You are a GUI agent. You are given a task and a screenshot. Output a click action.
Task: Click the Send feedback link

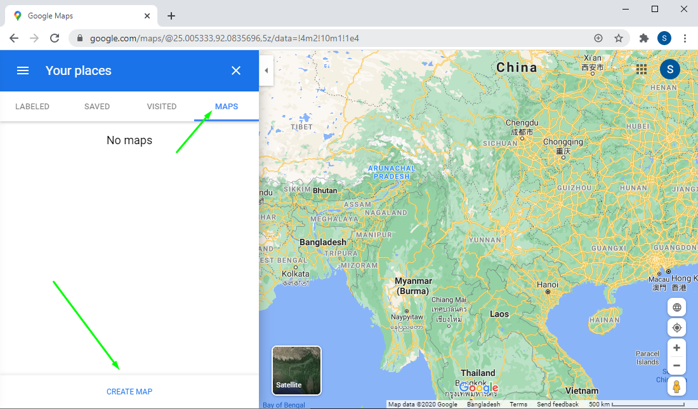click(558, 404)
